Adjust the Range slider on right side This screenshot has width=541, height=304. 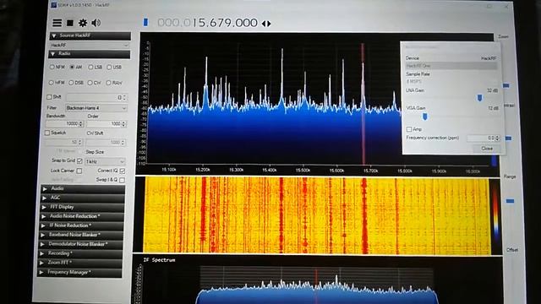click(511, 201)
